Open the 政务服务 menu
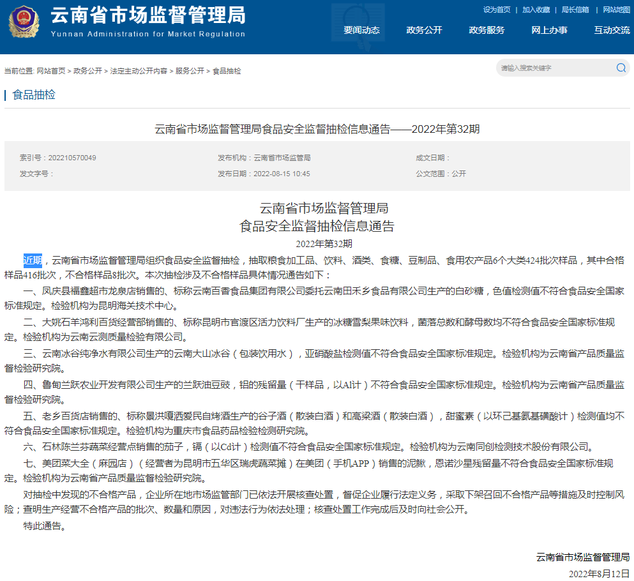Image resolution: width=634 pixels, height=581 pixels. 487,29
